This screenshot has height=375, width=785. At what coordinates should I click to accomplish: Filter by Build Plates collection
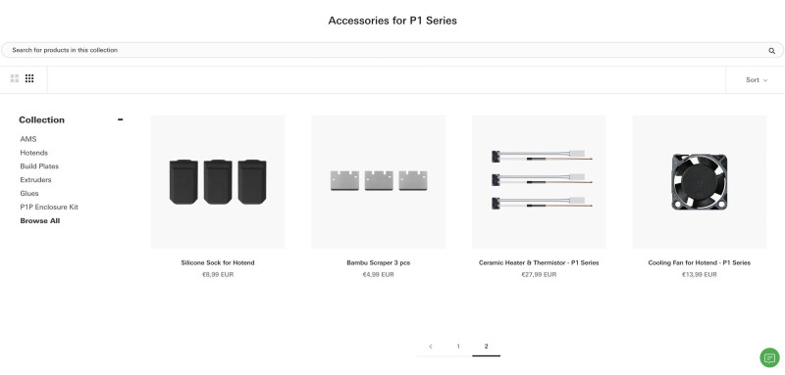pos(39,166)
